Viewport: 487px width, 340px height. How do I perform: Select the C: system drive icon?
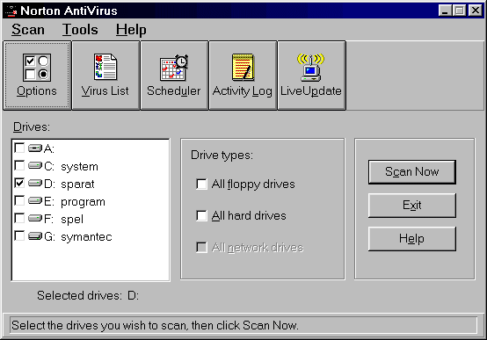[x=35, y=166]
